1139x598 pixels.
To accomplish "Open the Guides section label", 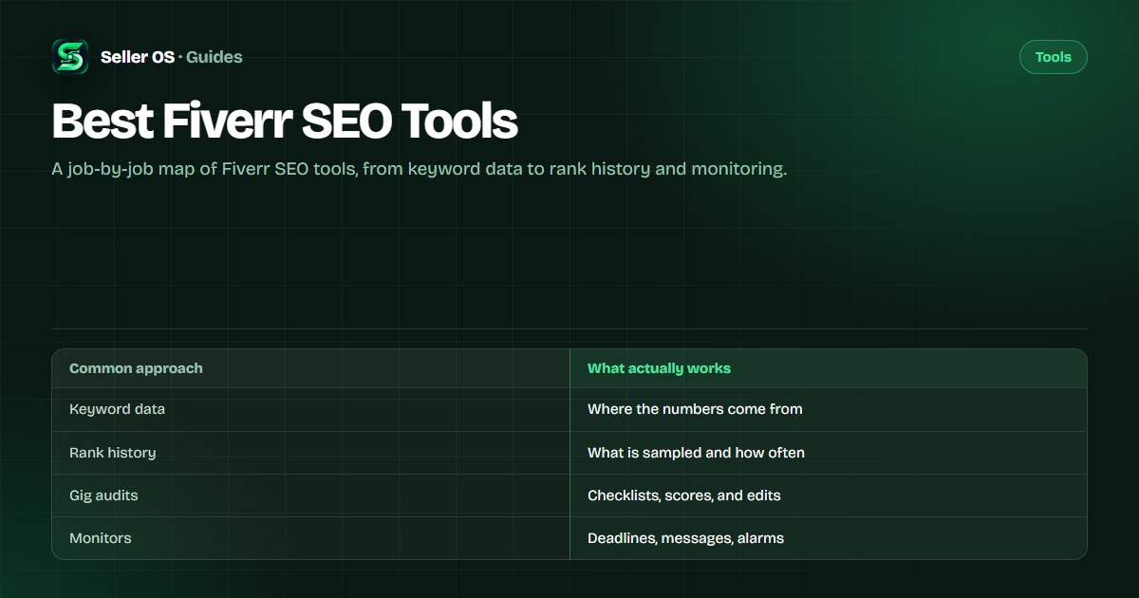I will coord(215,57).
